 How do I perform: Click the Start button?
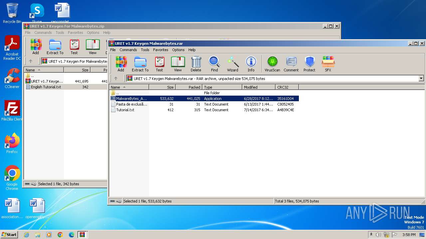pos(9,234)
